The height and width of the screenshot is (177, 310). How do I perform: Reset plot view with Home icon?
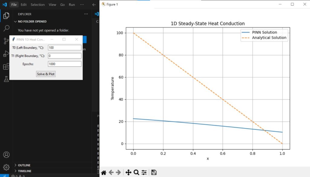coord(104,172)
